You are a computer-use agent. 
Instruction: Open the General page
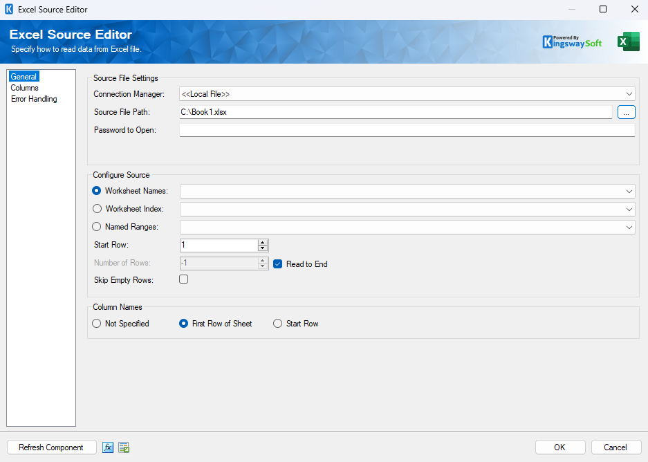tap(24, 77)
